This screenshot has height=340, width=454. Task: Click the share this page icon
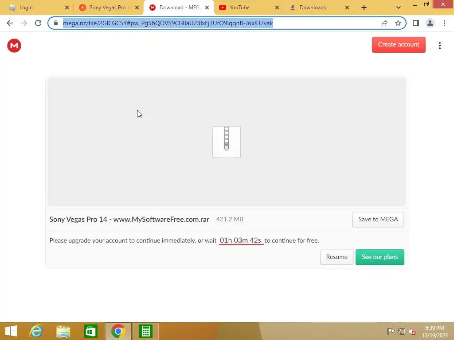384,23
